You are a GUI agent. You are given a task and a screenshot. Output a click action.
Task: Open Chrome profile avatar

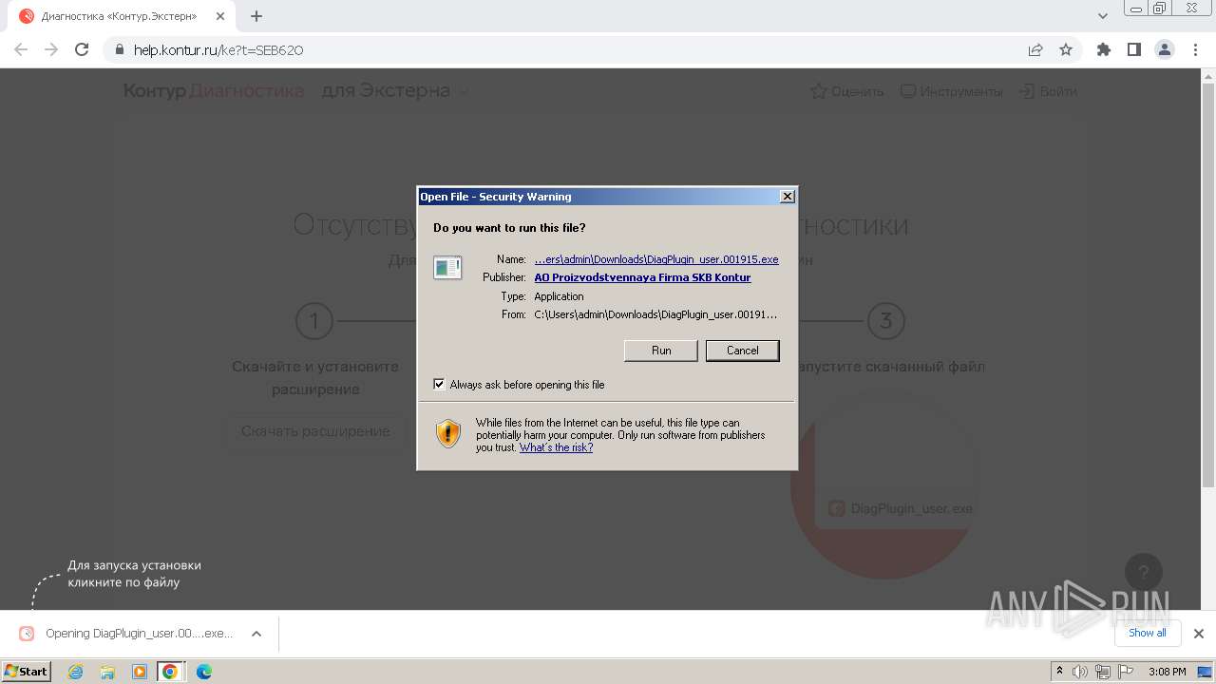(x=1164, y=49)
